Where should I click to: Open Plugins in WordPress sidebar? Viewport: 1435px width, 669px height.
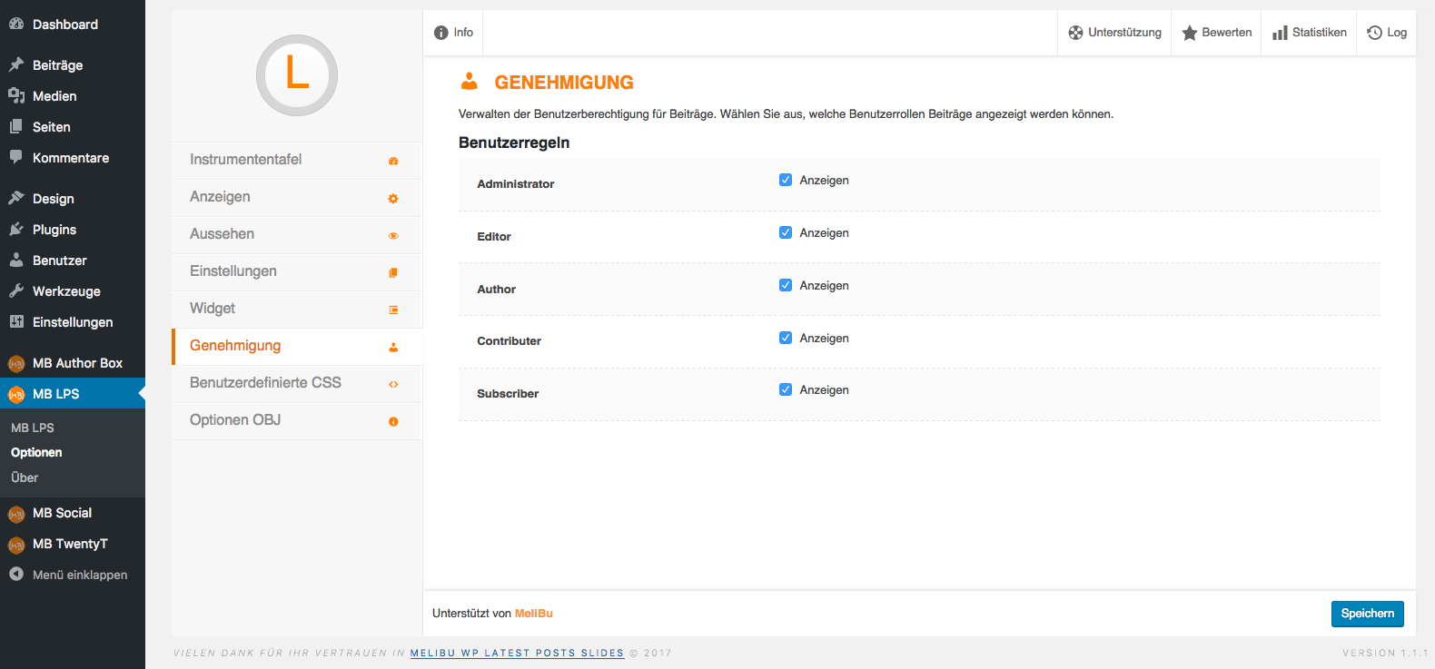[x=54, y=230]
